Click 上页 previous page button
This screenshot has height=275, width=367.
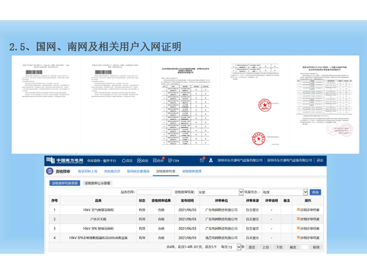[x=266, y=247]
